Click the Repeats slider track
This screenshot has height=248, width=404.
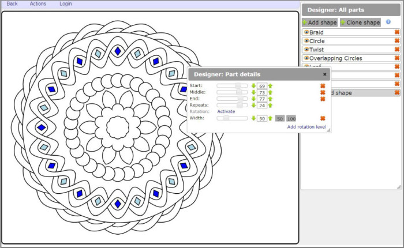(x=232, y=105)
